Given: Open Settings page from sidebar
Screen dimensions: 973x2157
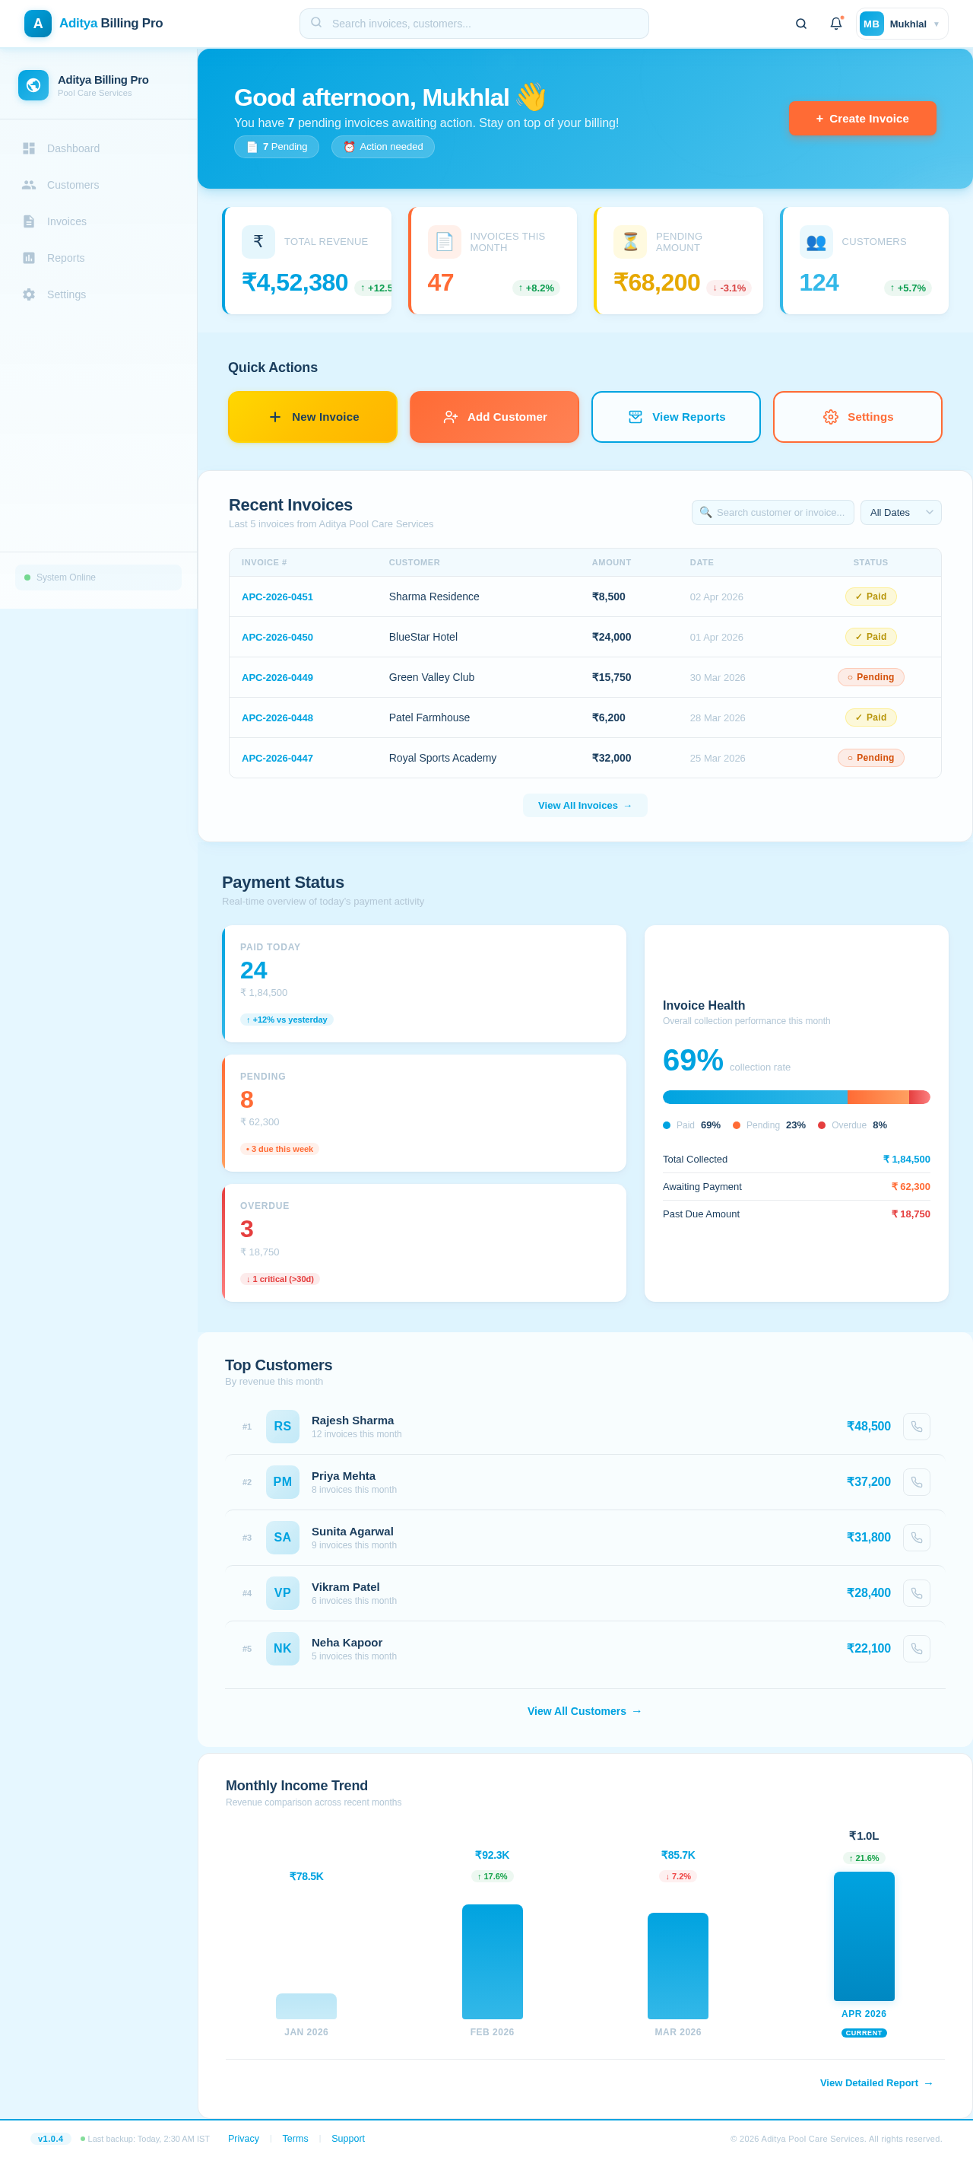Looking at the screenshot, I should pyautogui.click(x=98, y=294).
